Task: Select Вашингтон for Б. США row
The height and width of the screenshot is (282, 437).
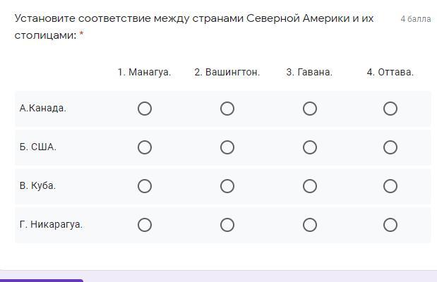Action: (227, 147)
